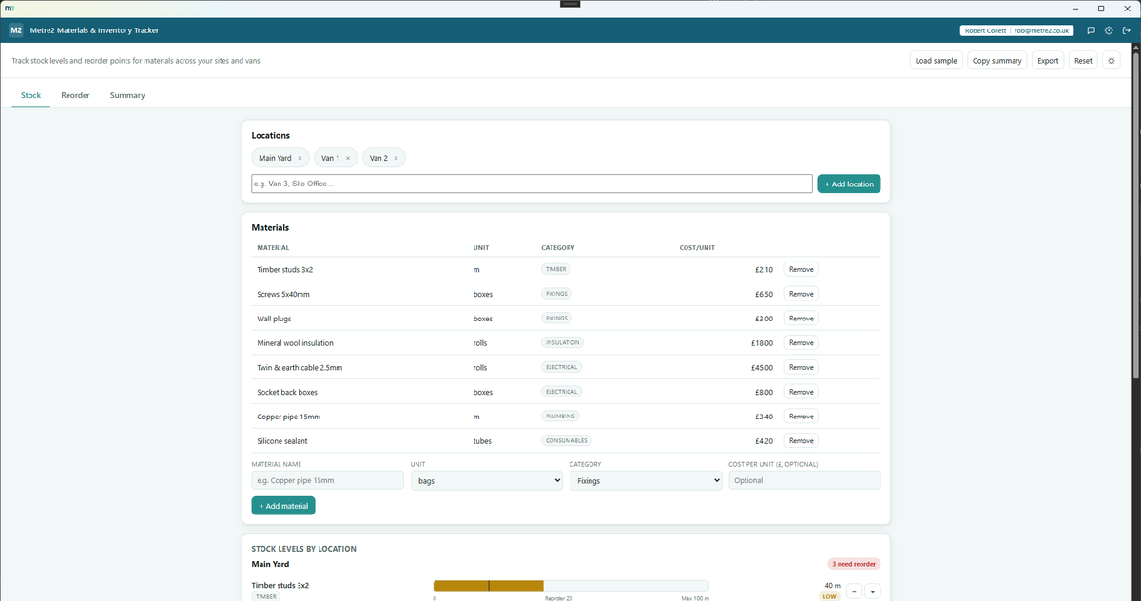Switch to the Reorder tab
This screenshot has height=601, width=1141.
75,95
